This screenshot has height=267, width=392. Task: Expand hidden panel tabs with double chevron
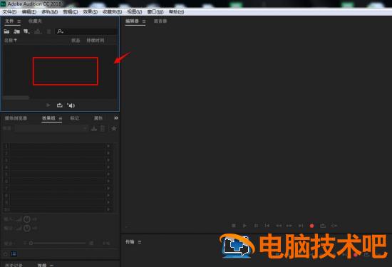coord(116,117)
